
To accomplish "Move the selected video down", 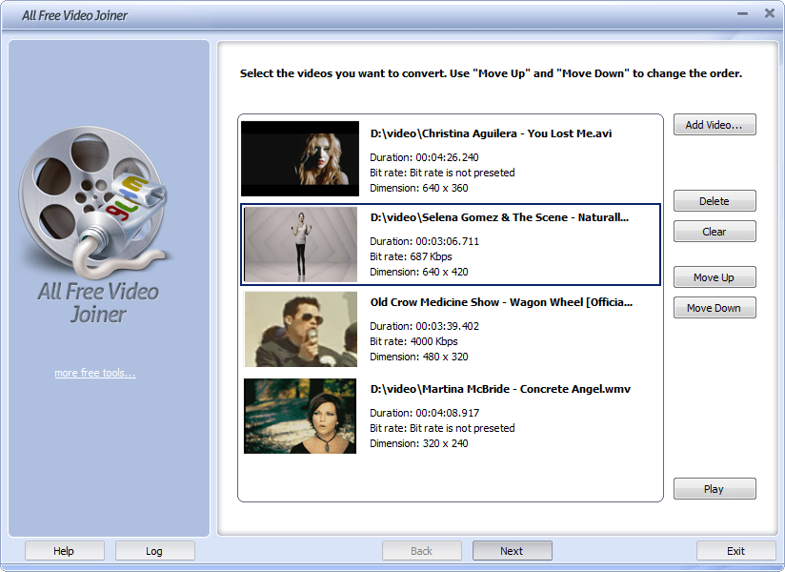I will [715, 307].
